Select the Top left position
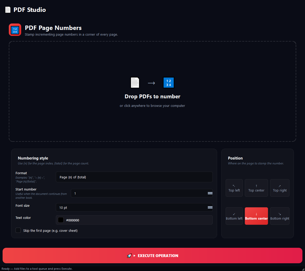The width and height of the screenshot is (305, 271). point(234,188)
